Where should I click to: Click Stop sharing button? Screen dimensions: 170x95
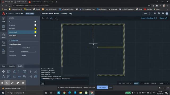pos(102,87)
